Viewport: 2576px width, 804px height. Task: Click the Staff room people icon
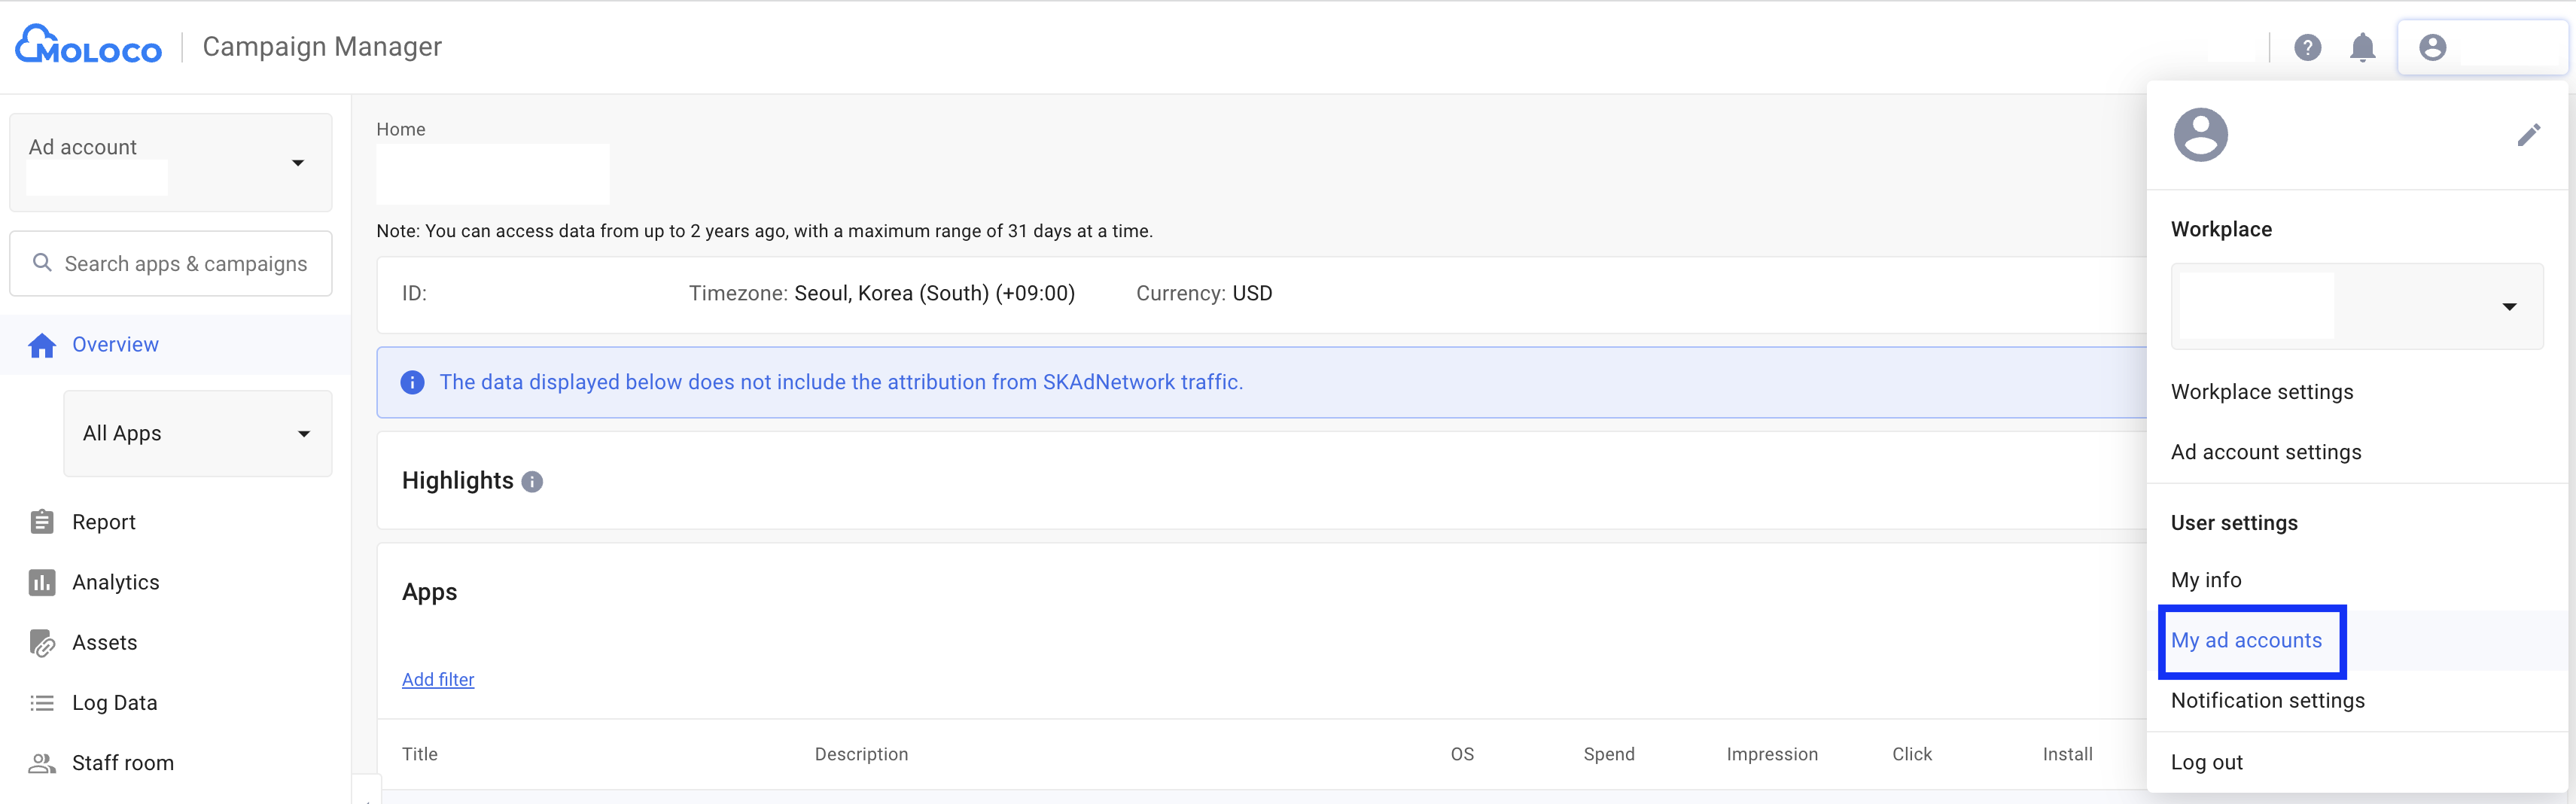(x=42, y=763)
